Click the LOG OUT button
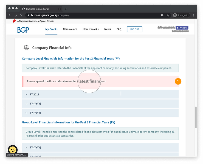This screenshot has width=203, height=164. [x=135, y=29]
